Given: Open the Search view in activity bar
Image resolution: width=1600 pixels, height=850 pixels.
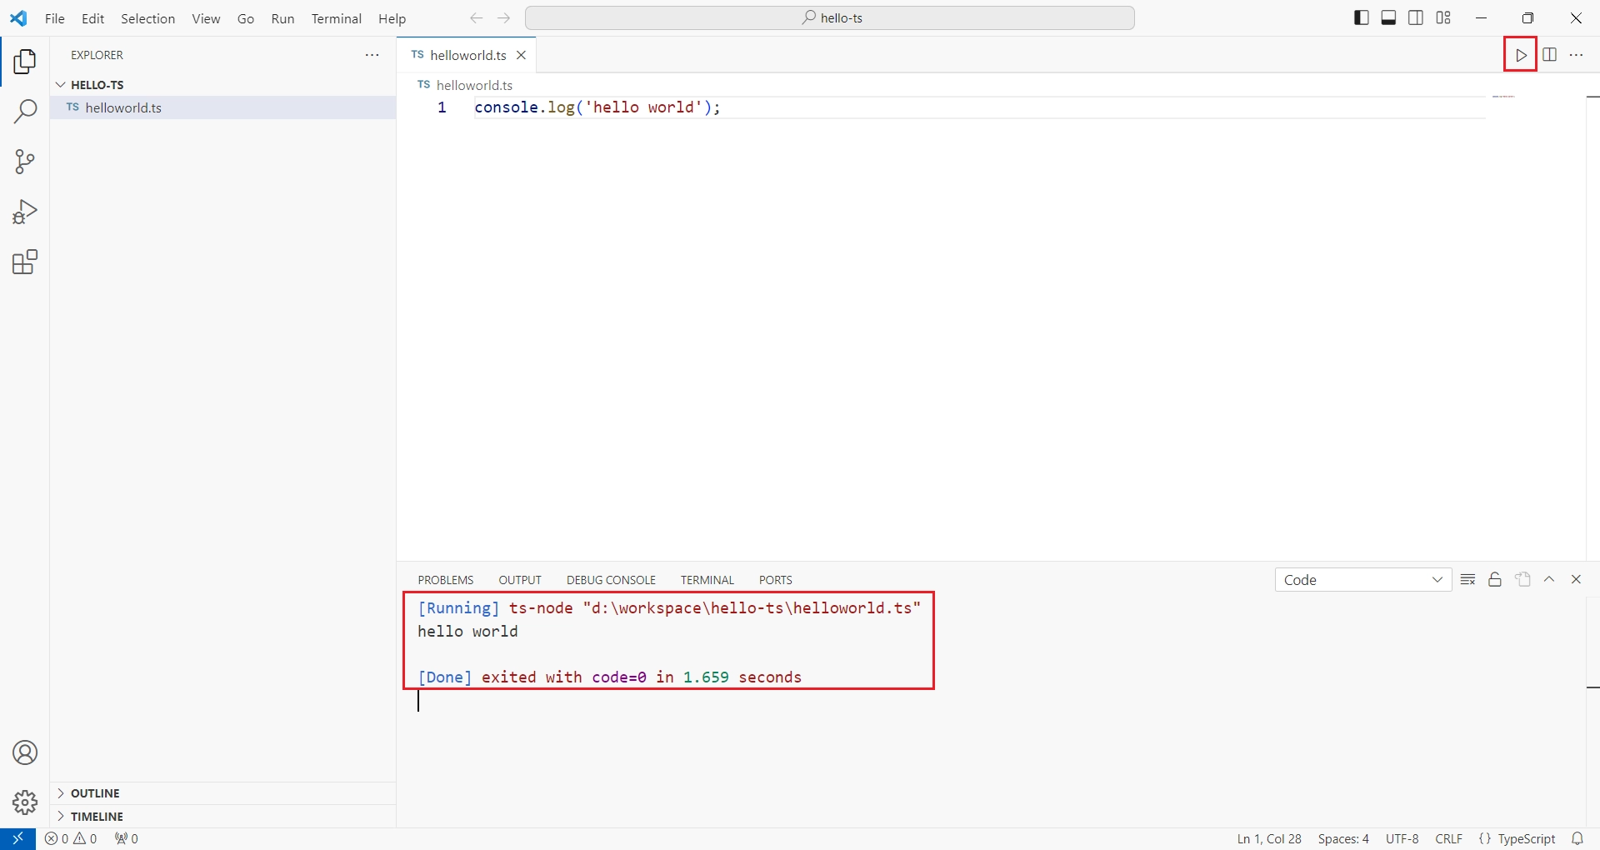Looking at the screenshot, I should point(25,111).
